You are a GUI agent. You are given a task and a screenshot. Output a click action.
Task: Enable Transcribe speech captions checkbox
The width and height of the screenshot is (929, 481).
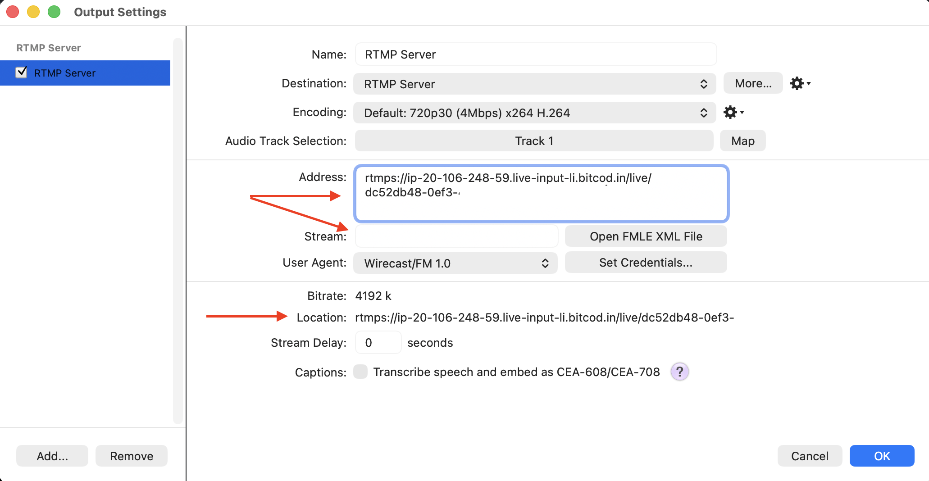click(360, 372)
